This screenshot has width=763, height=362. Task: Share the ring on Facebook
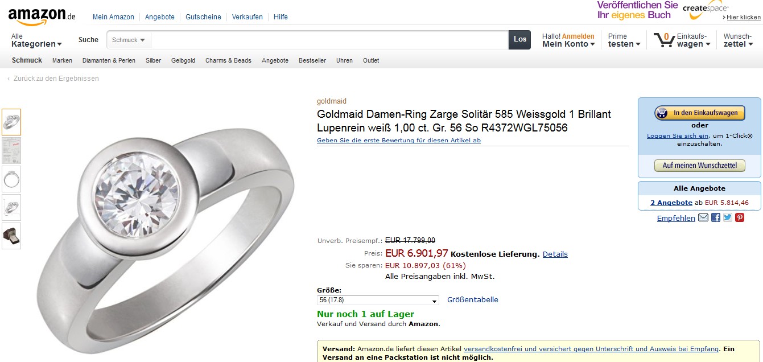(x=716, y=217)
